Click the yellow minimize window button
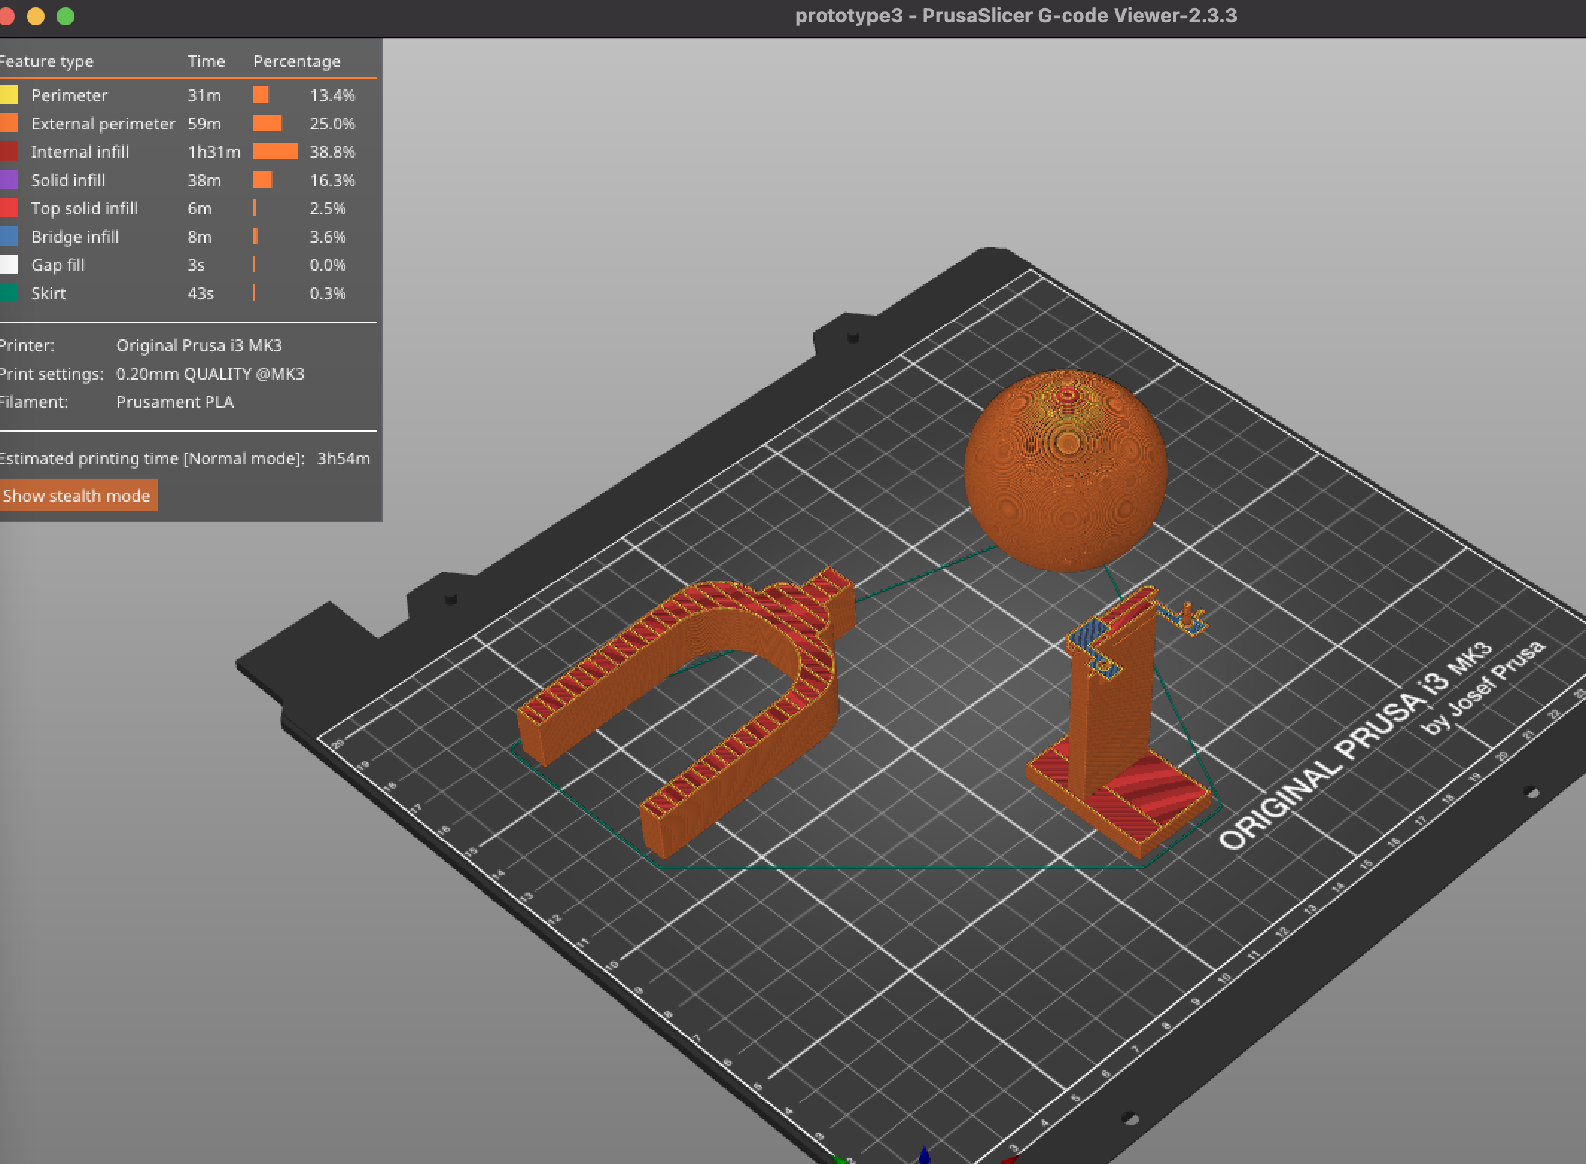 point(36,16)
